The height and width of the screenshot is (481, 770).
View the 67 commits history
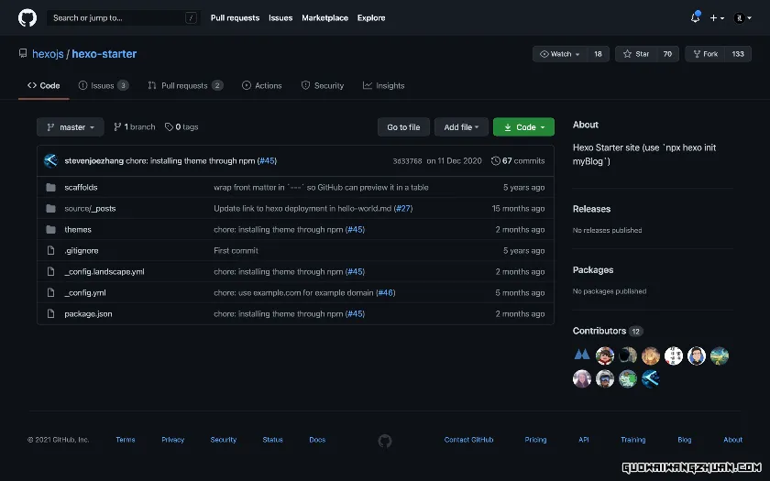coord(518,161)
